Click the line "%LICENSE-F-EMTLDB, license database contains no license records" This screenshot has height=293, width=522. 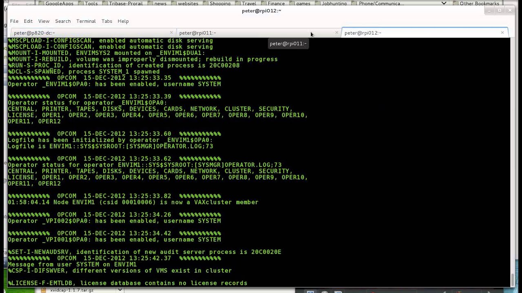(x=128, y=283)
